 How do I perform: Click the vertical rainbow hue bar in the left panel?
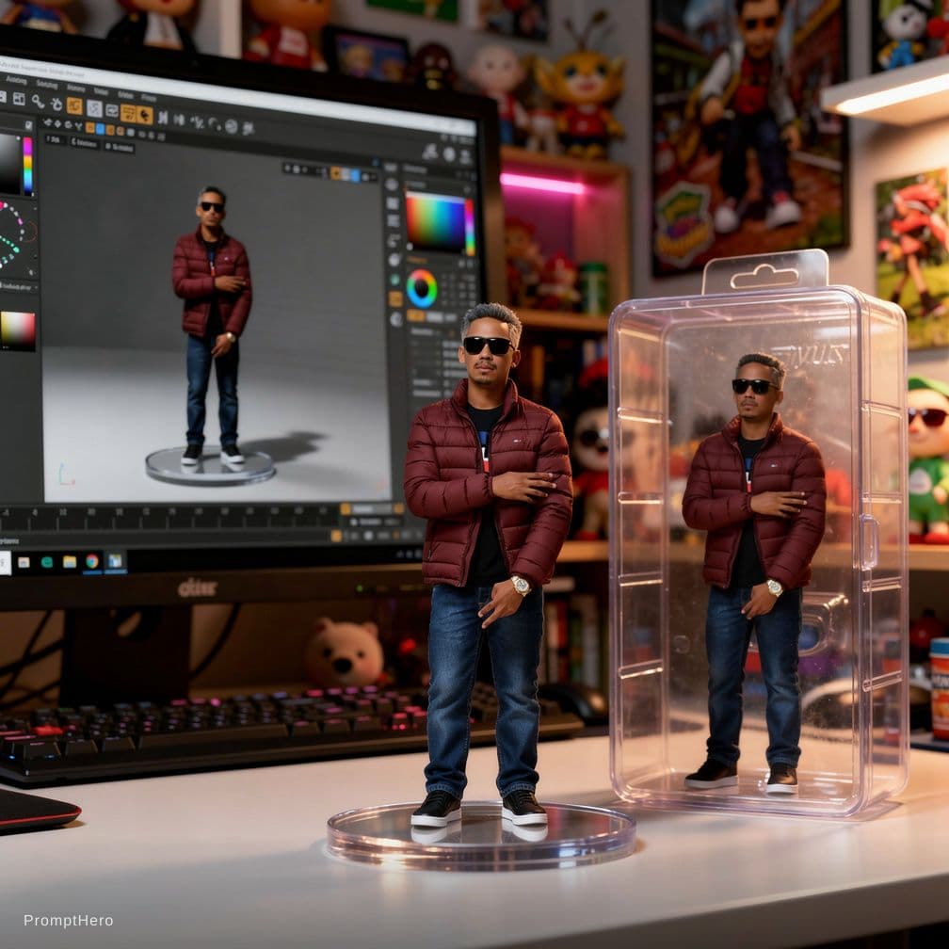[x=28, y=166]
